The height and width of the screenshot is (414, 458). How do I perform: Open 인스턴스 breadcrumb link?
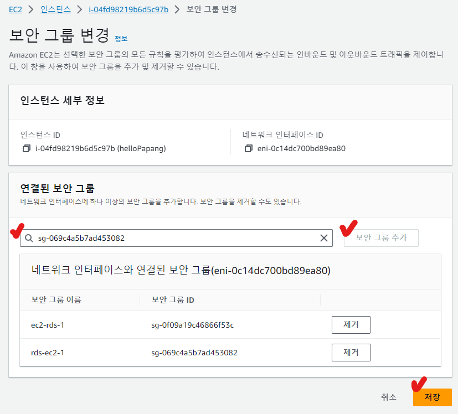tap(56, 9)
